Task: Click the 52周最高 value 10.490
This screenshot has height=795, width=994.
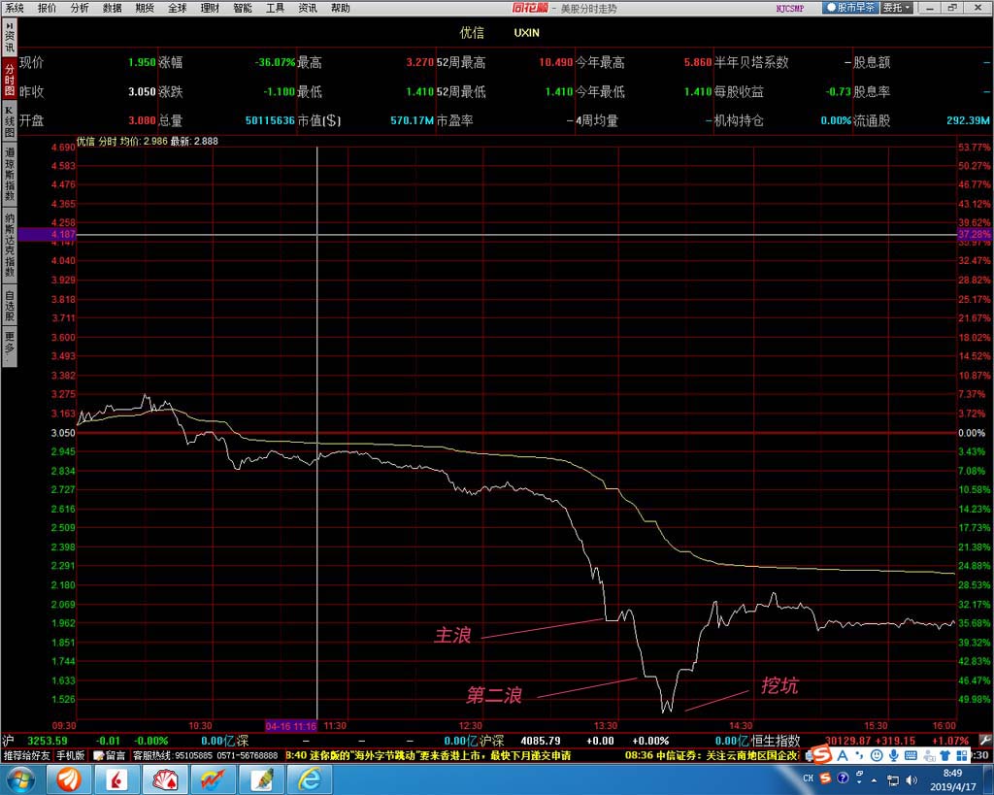Action: point(556,62)
